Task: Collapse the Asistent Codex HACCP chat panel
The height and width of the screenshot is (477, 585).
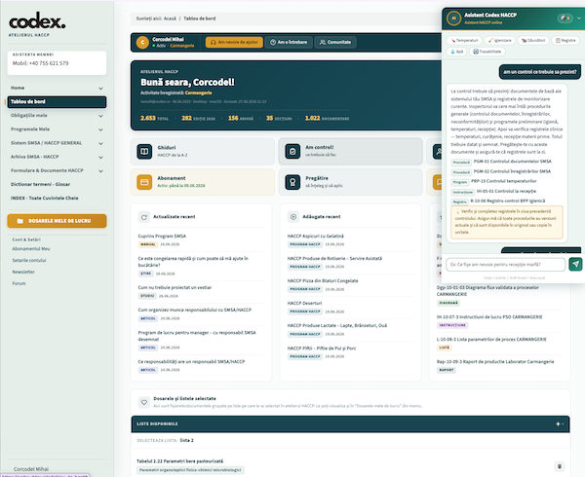Action: click(578, 18)
